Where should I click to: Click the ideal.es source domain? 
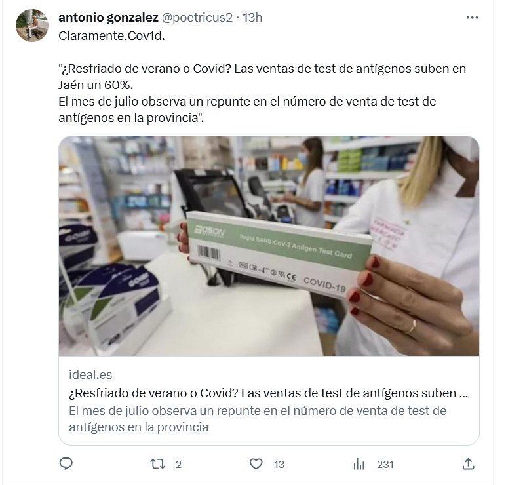coord(90,375)
